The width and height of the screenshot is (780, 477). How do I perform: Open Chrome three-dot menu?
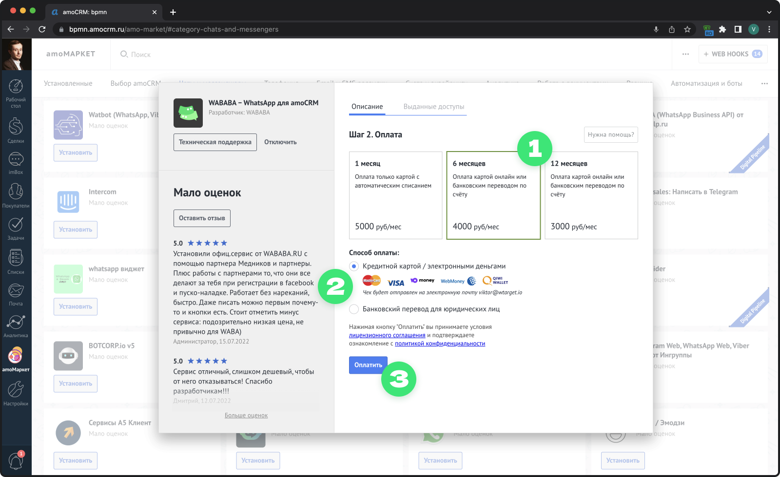click(769, 29)
